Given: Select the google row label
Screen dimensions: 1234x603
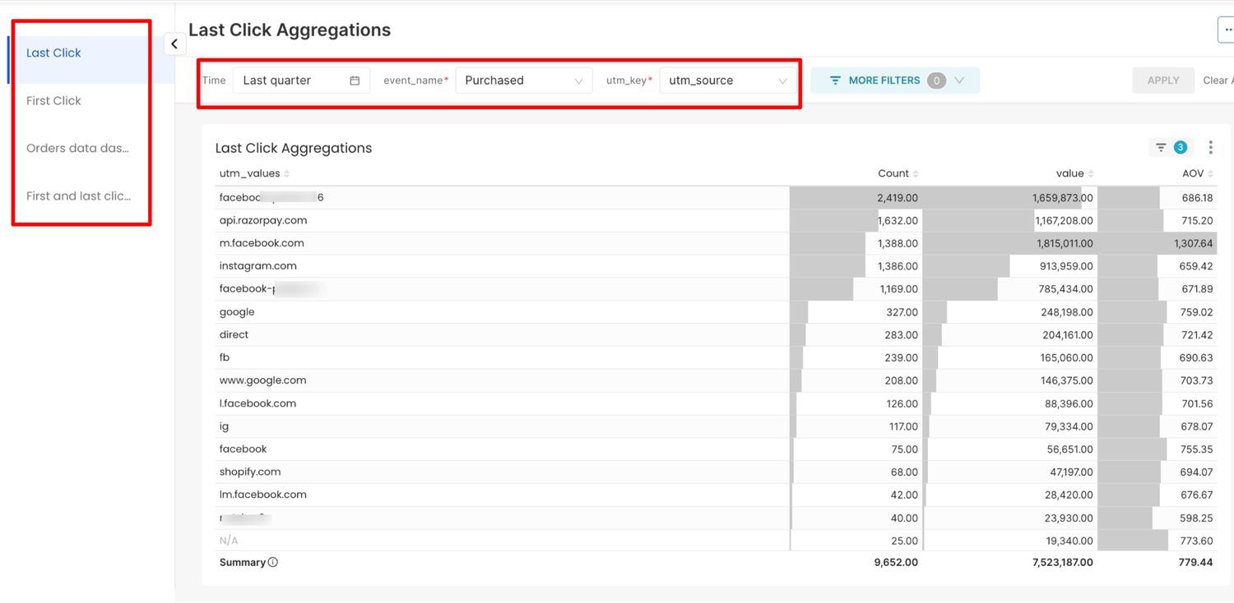Looking at the screenshot, I should (237, 312).
